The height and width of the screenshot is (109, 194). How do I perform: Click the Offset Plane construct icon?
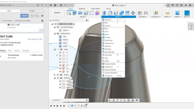pos(156,13)
